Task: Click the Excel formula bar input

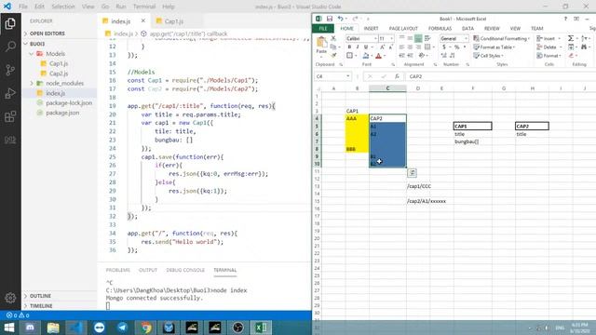Action: (x=500, y=76)
